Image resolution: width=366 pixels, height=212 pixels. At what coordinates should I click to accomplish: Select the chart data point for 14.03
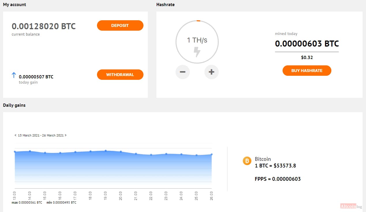[30, 151]
